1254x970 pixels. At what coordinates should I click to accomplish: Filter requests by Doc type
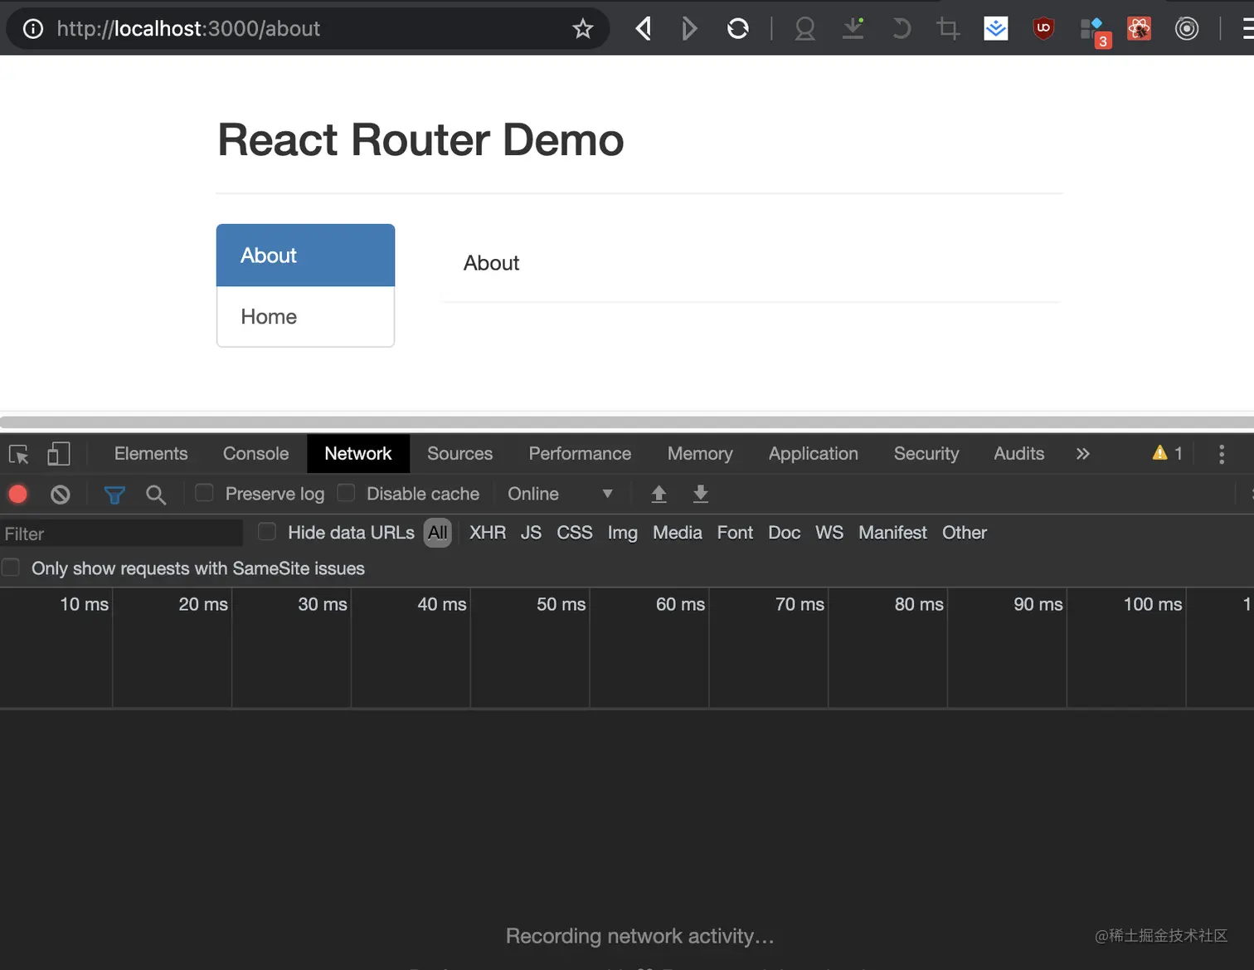click(785, 533)
